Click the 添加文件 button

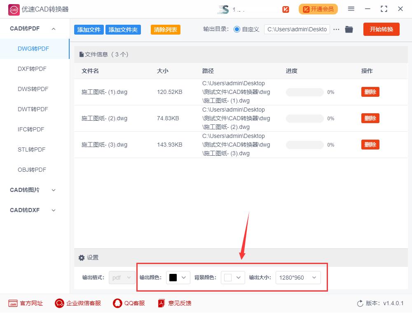coord(89,30)
